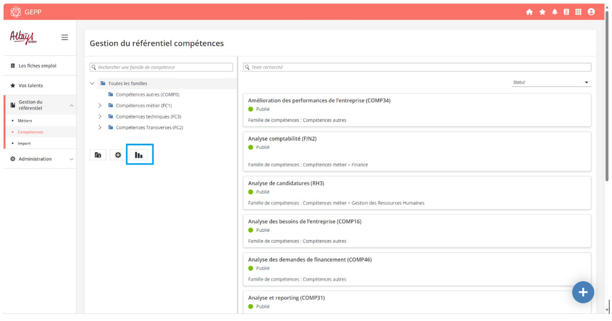Screen dimensions: 612x321
Task: Open Les fiches emploi menu
Action: coord(37,66)
